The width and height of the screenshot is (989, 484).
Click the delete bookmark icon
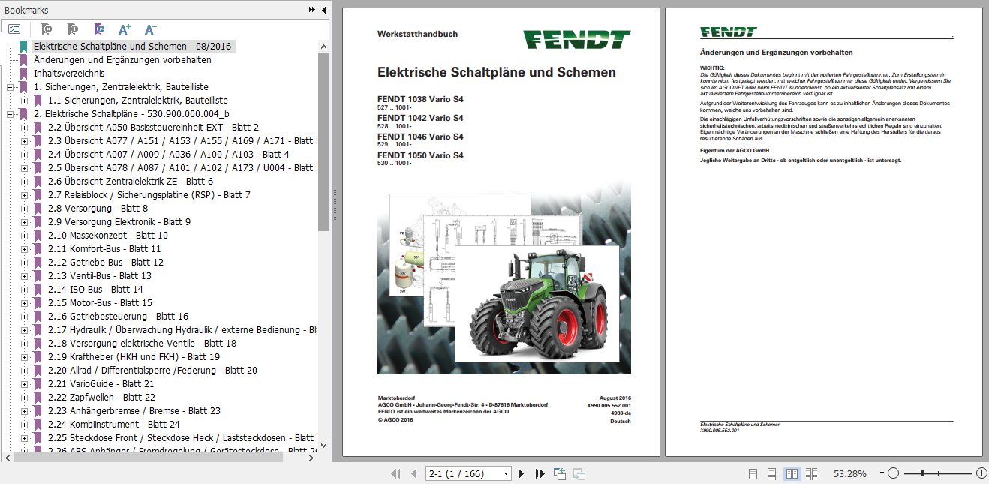coord(46,29)
